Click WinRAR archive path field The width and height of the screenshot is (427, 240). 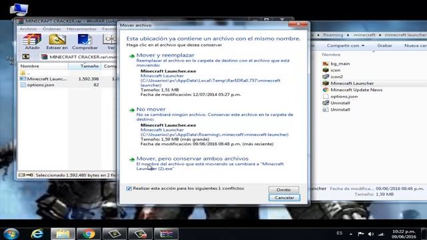[79, 57]
